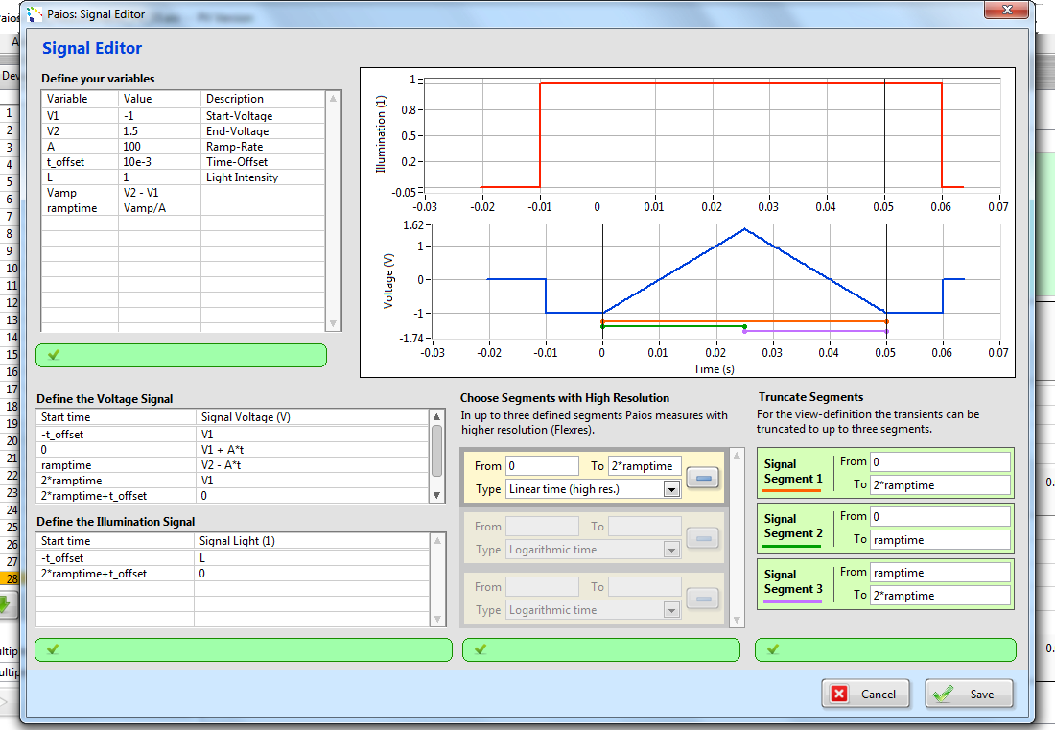Select the ramptime expression Vamp/A
Image resolution: width=1055 pixels, height=730 pixels.
tap(159, 208)
